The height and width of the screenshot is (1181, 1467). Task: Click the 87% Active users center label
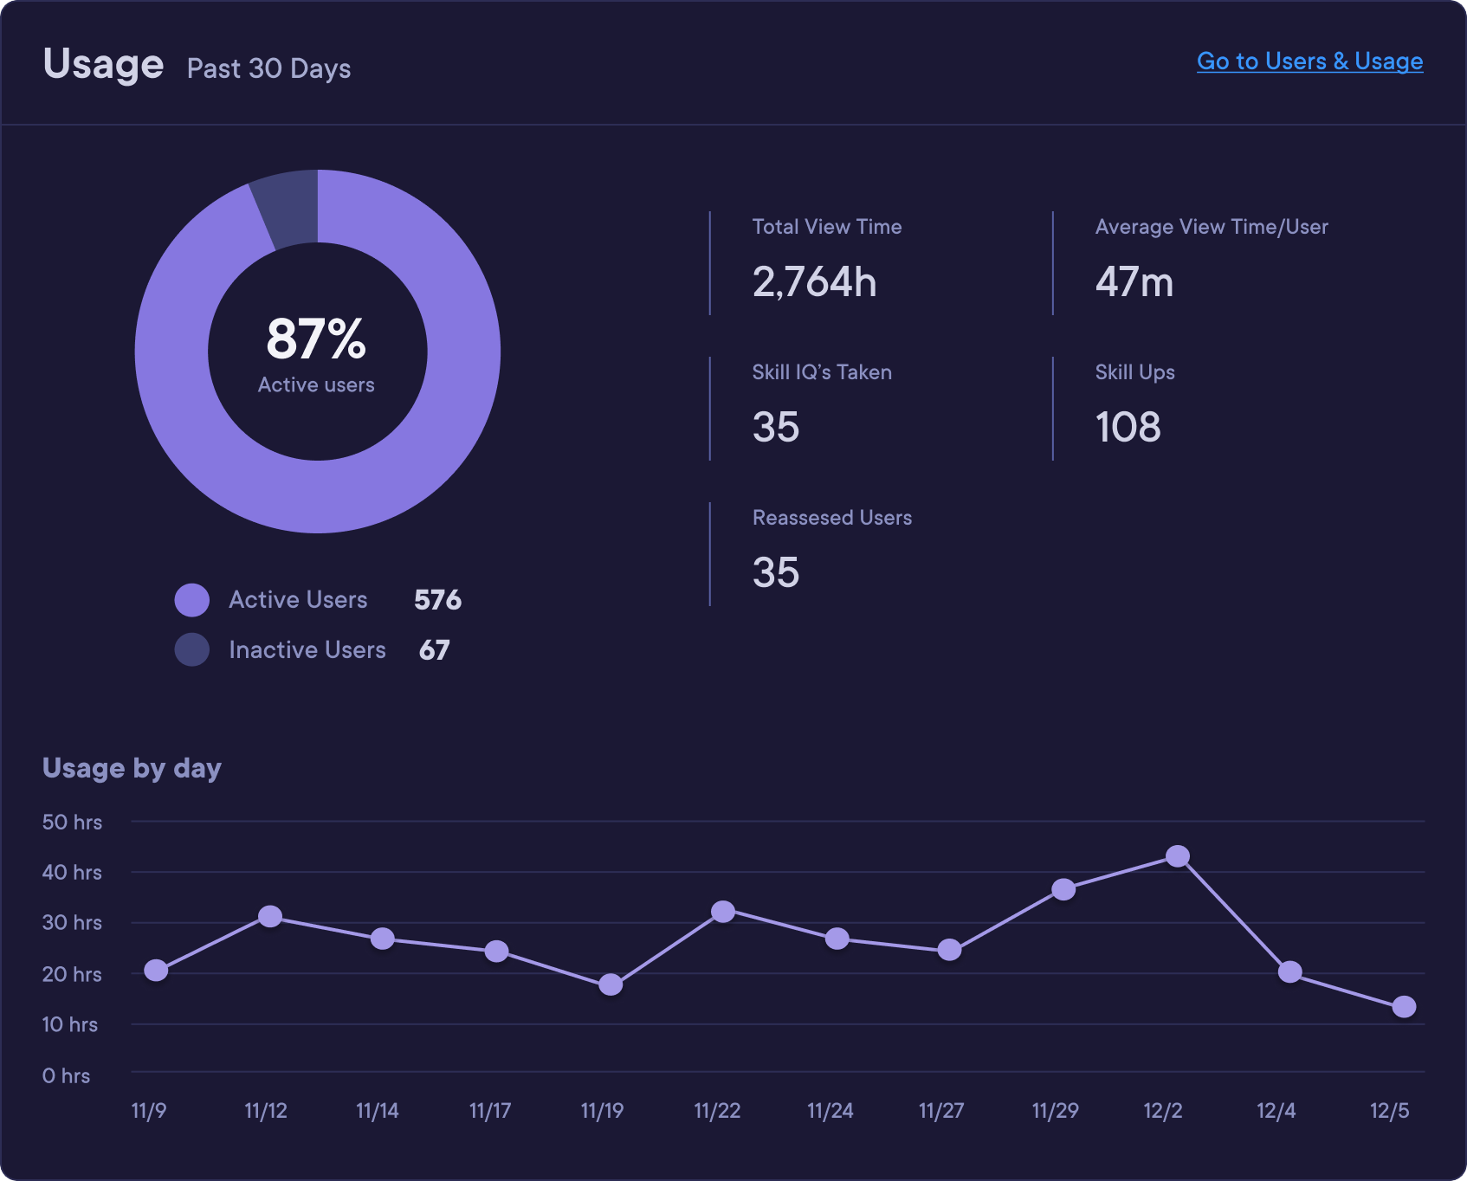(317, 350)
